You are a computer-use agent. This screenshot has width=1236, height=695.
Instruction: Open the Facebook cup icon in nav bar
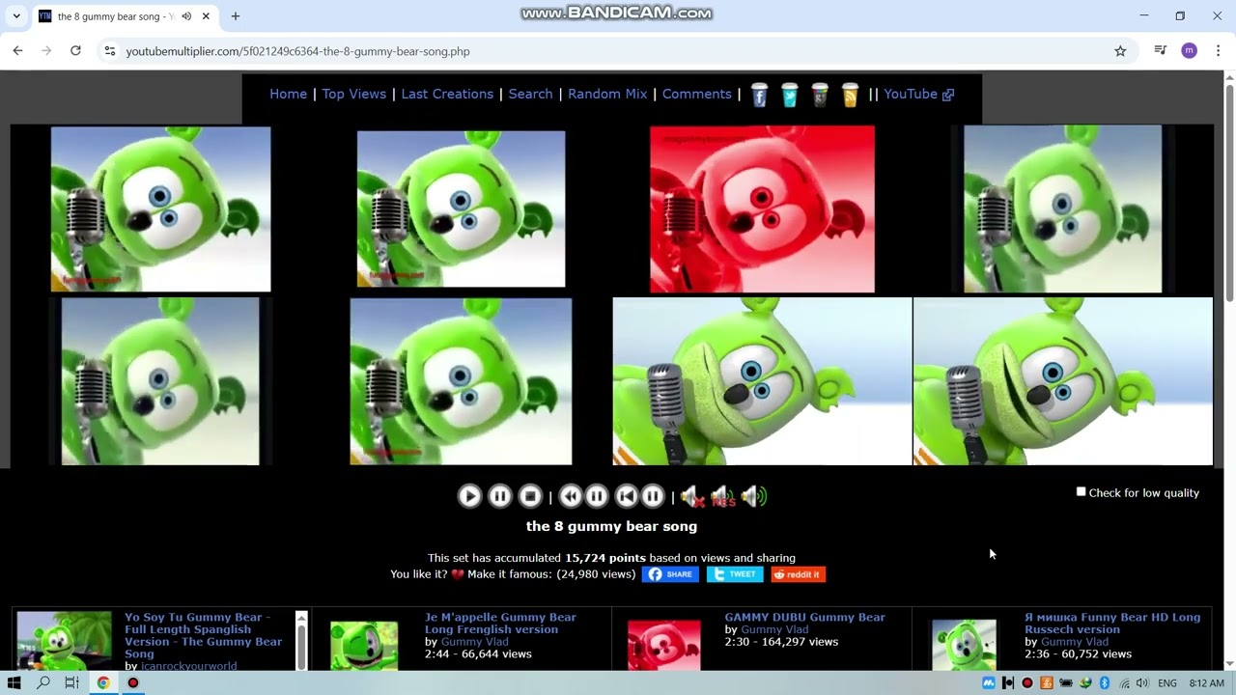point(759,95)
